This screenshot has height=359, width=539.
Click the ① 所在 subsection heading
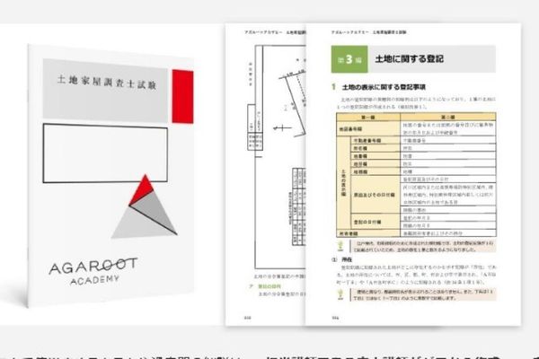341,259
